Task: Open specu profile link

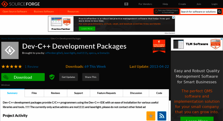Action: (x=92, y=53)
